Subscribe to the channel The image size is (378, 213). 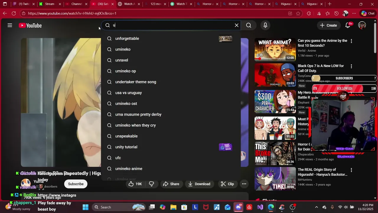click(76, 184)
